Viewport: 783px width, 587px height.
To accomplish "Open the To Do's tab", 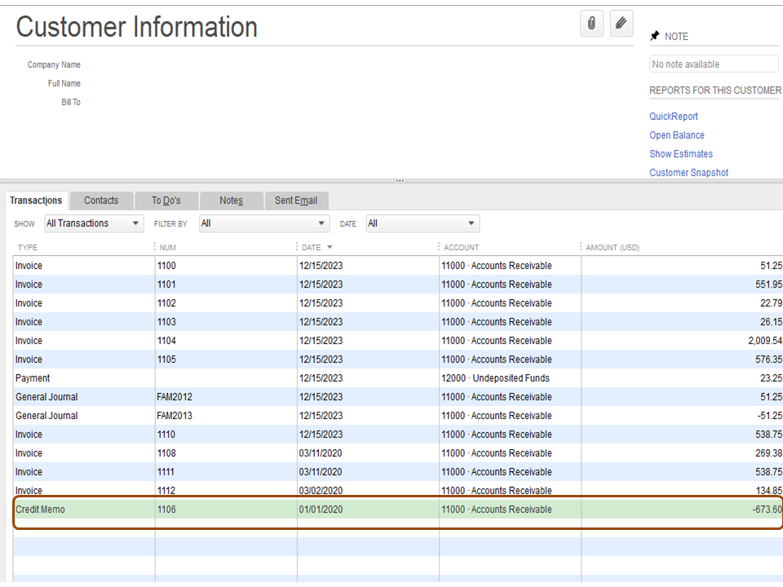I will coord(166,201).
